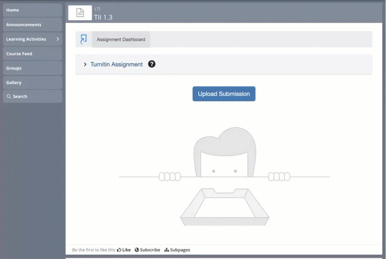Screen dimensions: 386x259
Task: Click the Upload Submission button
Action: [x=224, y=94]
